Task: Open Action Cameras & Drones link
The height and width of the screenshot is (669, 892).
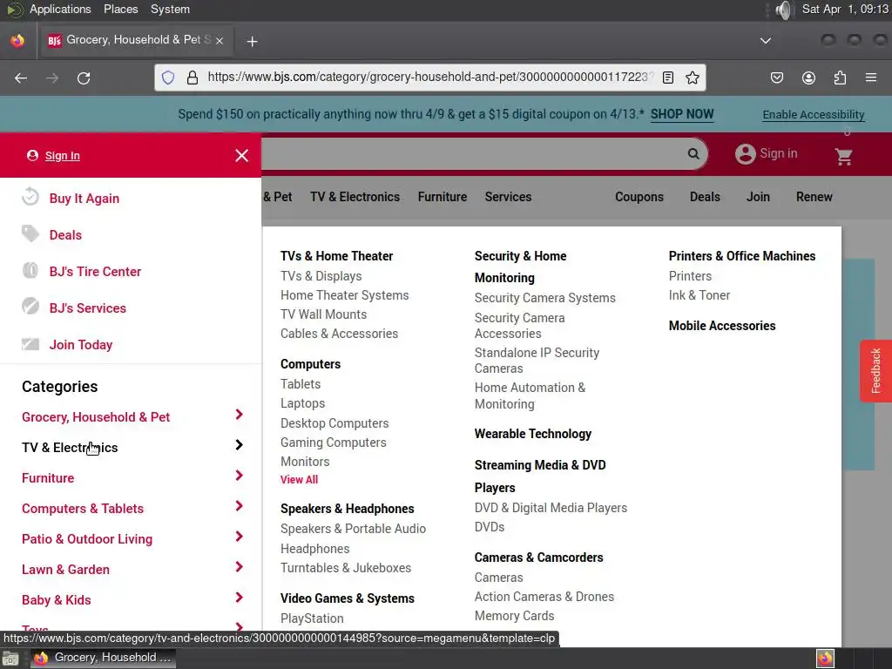Action: click(x=544, y=596)
